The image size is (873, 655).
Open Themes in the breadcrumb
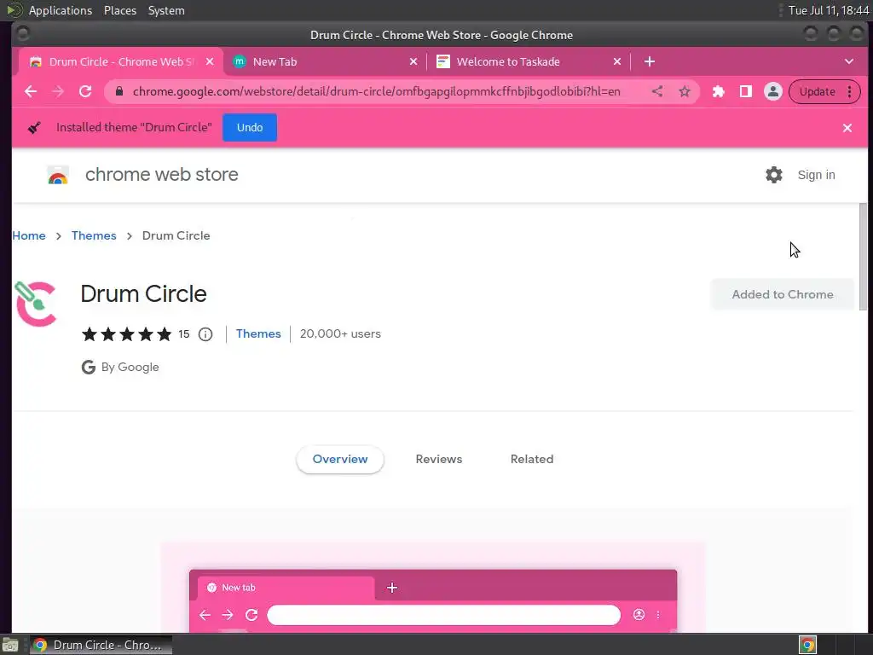point(94,235)
